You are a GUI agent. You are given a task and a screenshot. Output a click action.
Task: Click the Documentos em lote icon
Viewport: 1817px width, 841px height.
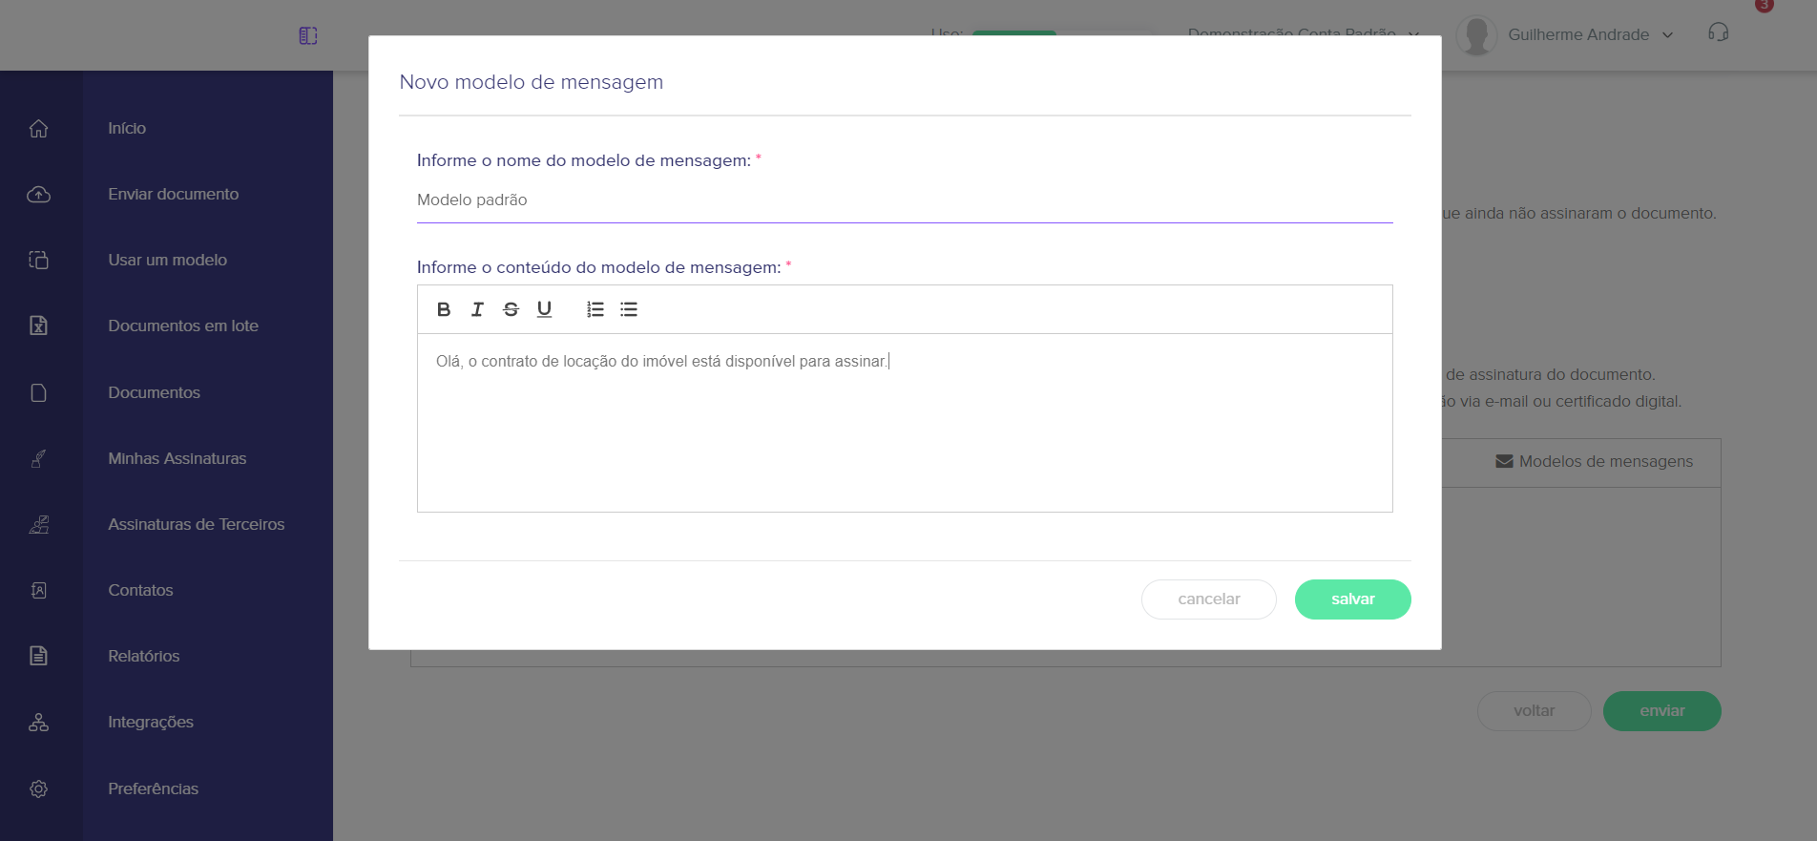(x=38, y=326)
